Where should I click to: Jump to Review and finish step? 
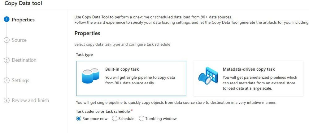[x=30, y=100]
